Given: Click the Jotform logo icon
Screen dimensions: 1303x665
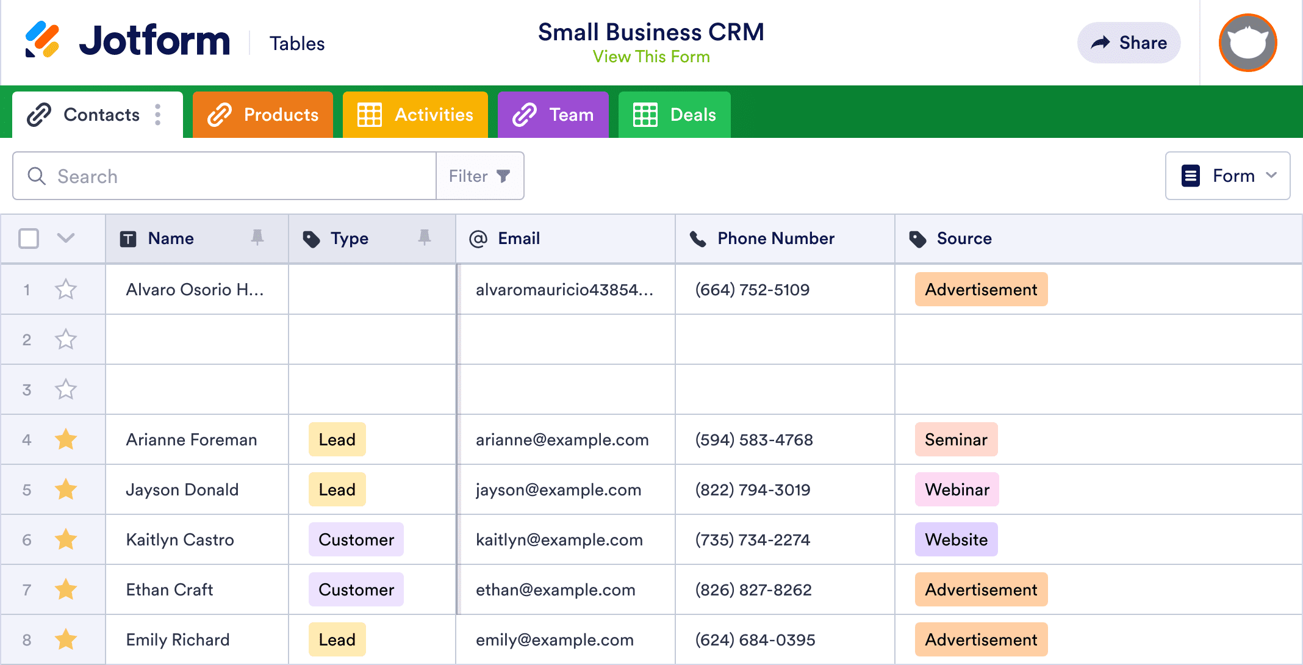Looking at the screenshot, I should tap(42, 40).
